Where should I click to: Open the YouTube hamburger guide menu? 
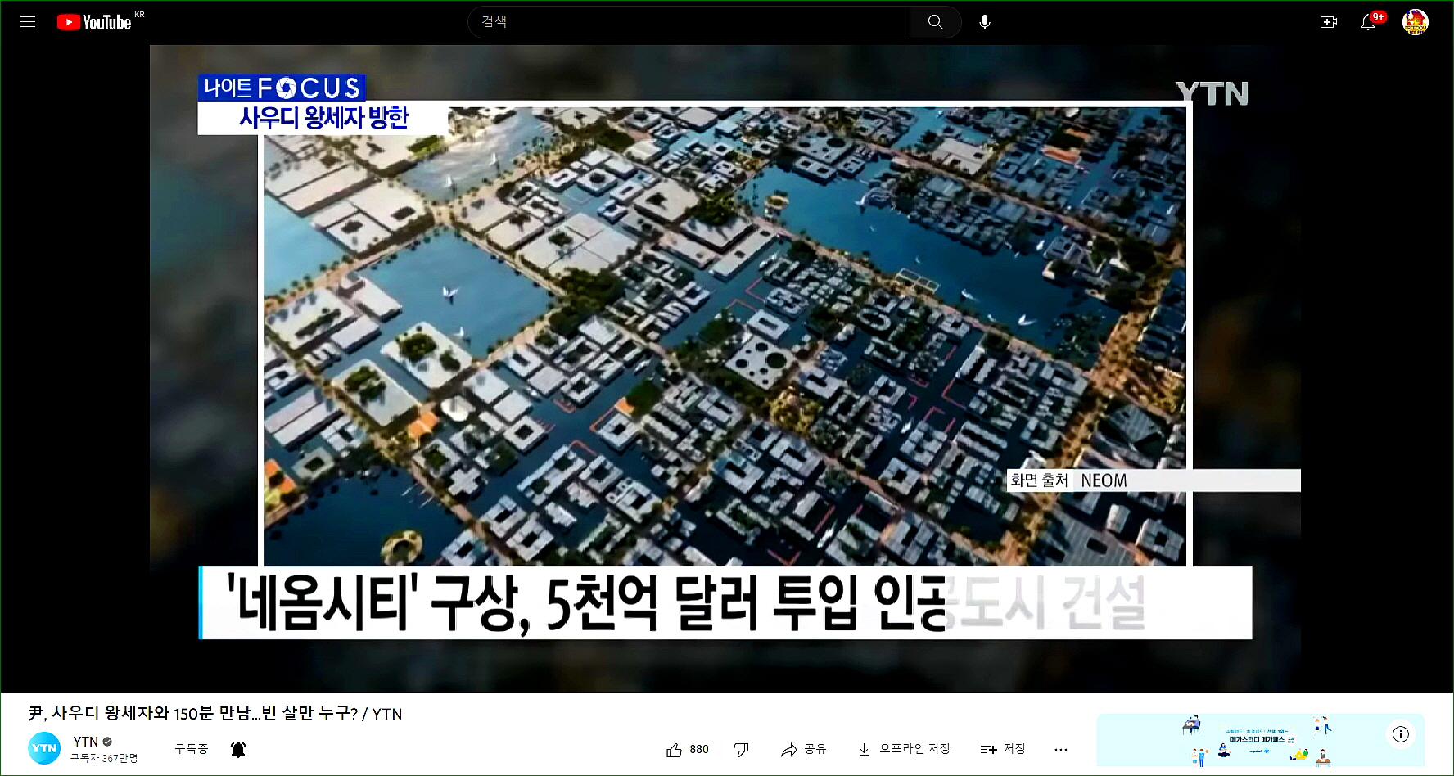(28, 22)
